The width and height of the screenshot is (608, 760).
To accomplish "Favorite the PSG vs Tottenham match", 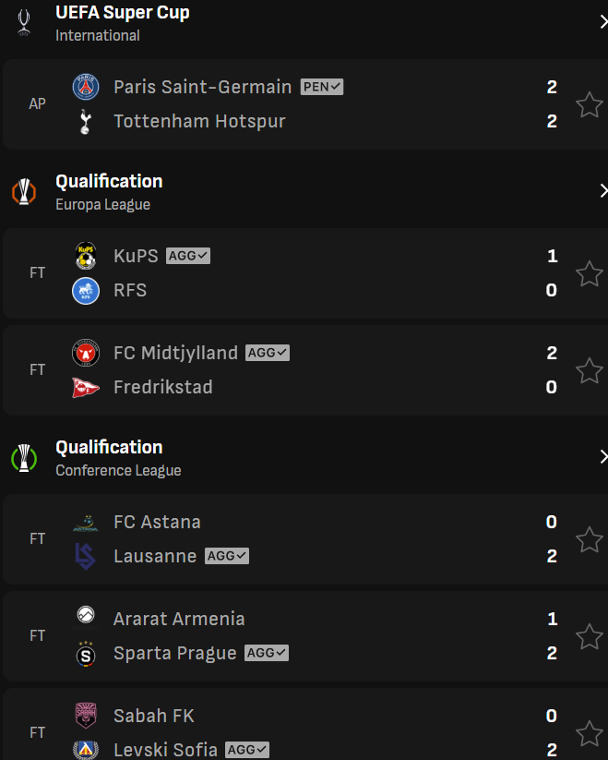I will click(590, 104).
